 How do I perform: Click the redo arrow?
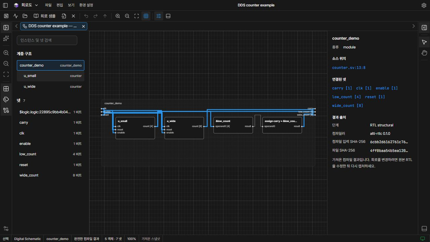(x=95, y=16)
